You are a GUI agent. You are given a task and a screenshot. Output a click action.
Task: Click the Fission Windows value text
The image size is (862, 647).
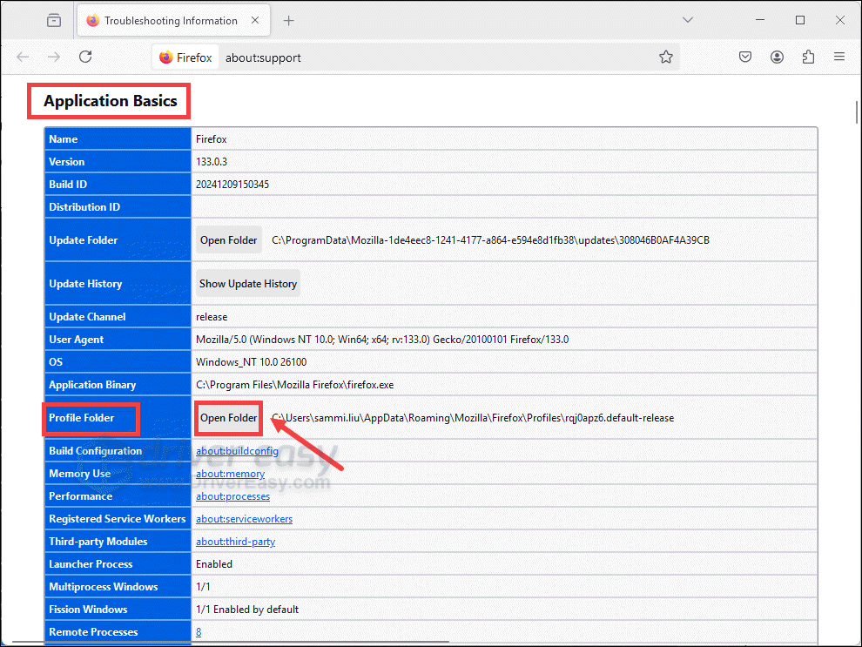click(x=247, y=610)
